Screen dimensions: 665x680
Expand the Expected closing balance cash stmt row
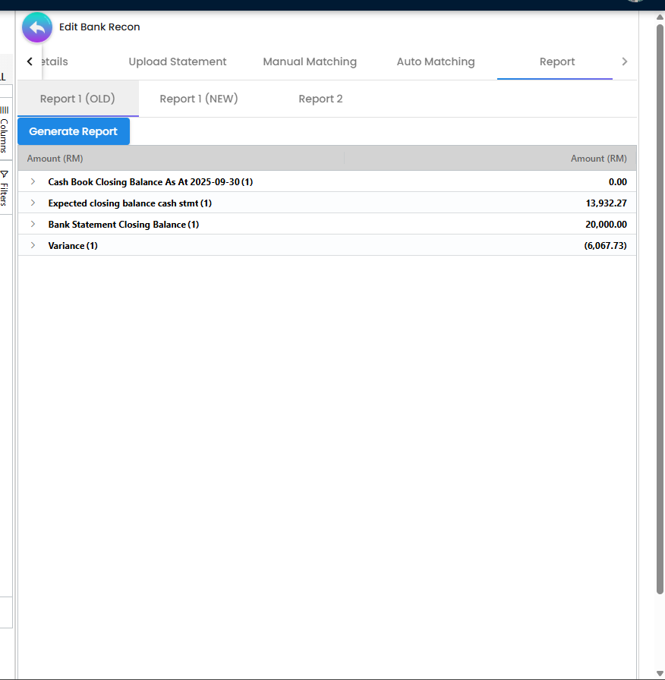(33, 203)
